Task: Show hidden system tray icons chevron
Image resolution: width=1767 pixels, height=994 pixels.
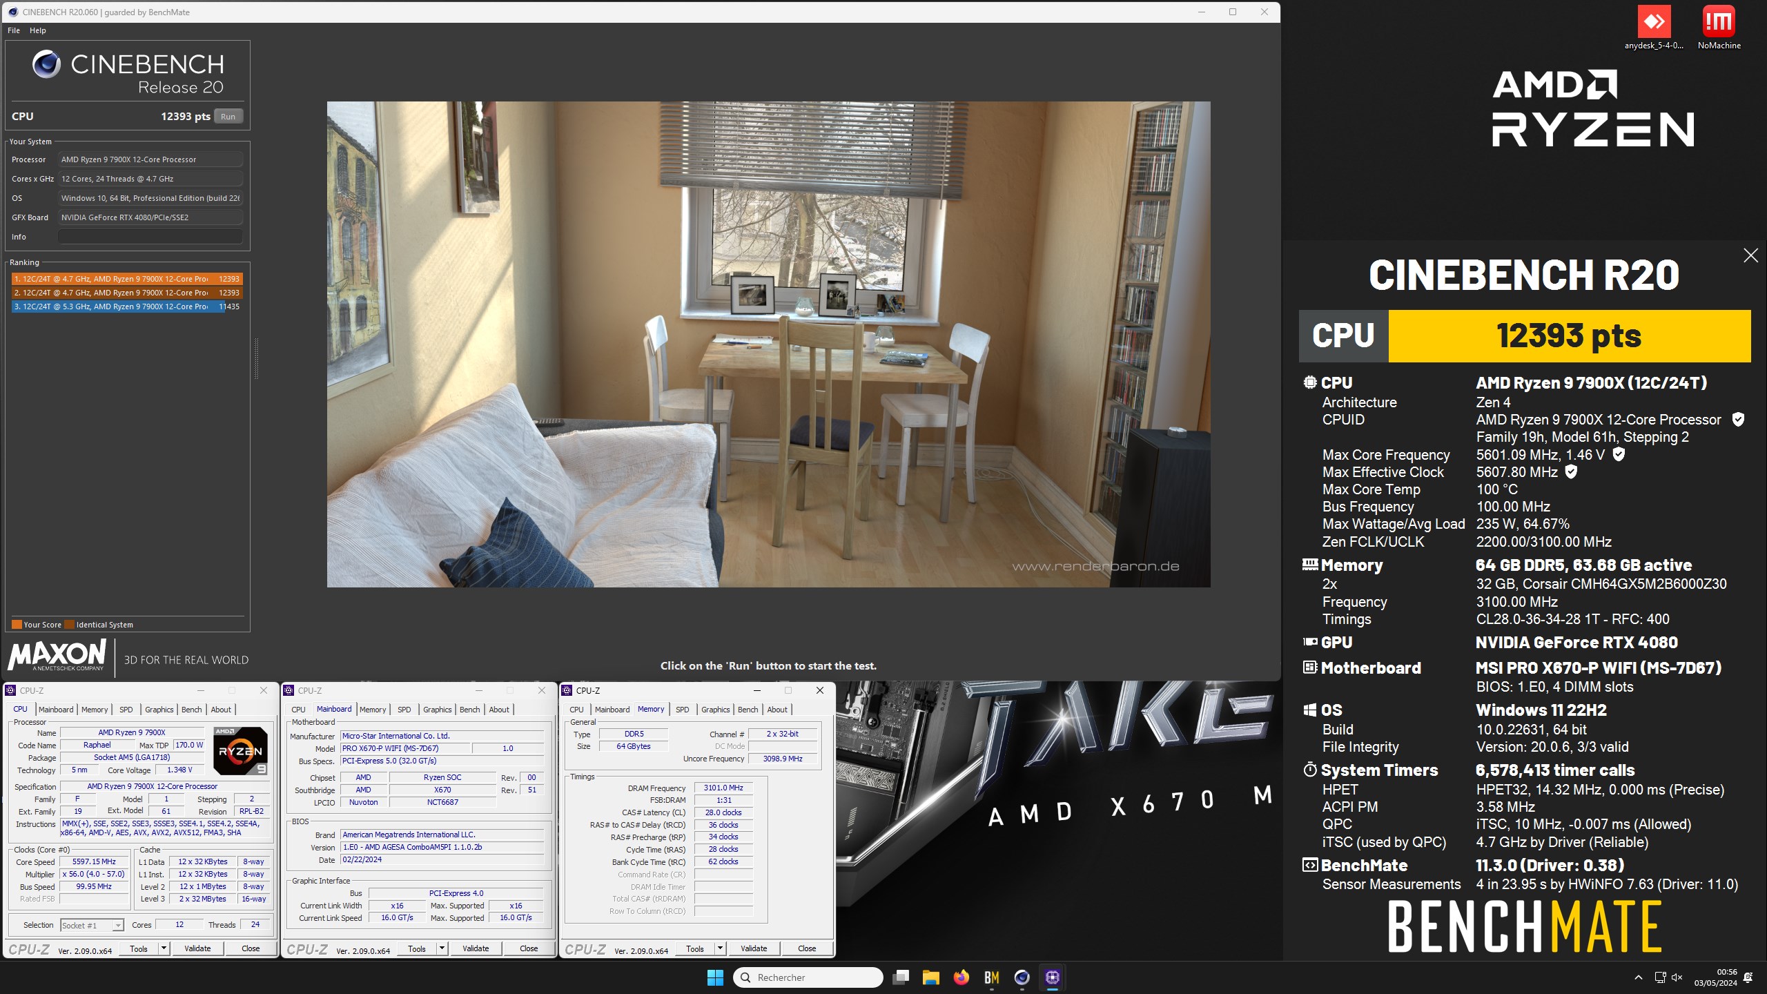Action: [1638, 977]
